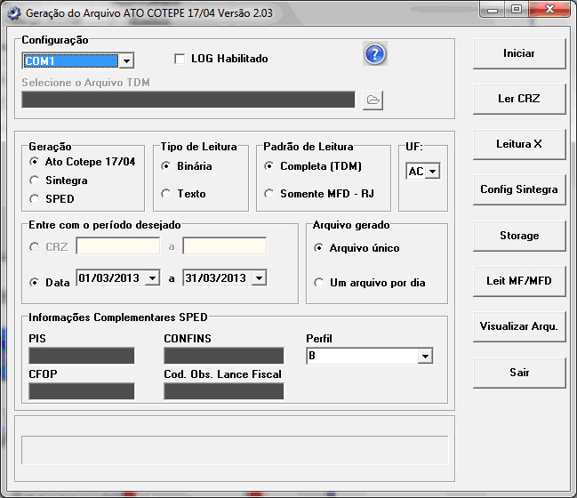Expand the COM1 port dropdown
Image resolution: width=577 pixels, height=498 pixels.
(x=126, y=61)
